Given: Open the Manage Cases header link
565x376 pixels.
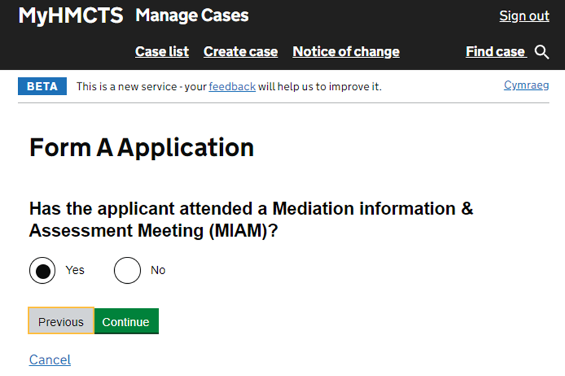Looking at the screenshot, I should click(192, 16).
